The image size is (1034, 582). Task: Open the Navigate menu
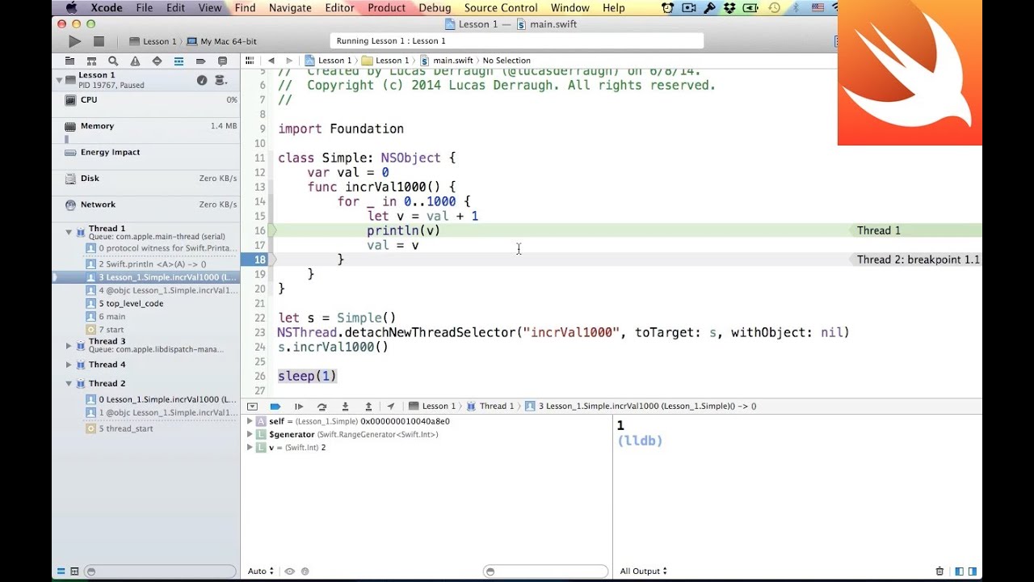[289, 8]
